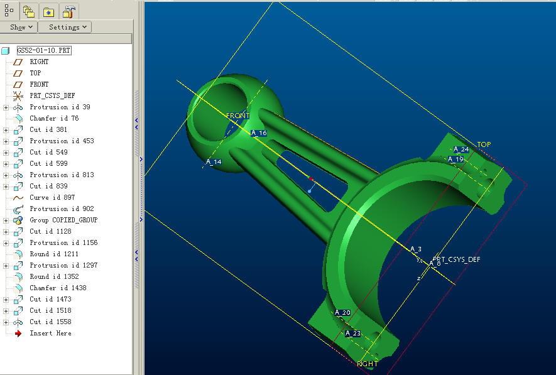
Task: Click the Curve id 897 icon
Action: pyautogui.click(x=18, y=198)
